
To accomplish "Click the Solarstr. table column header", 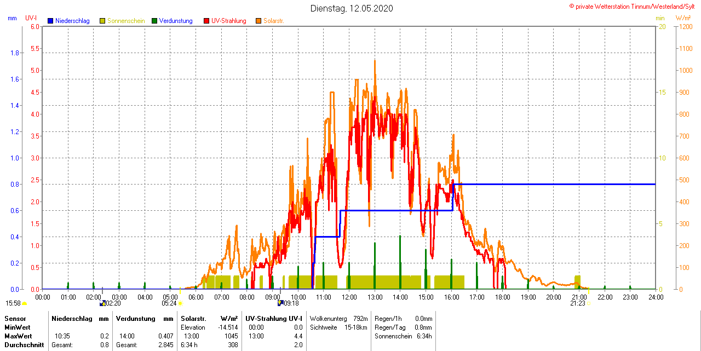I will click(193, 318).
